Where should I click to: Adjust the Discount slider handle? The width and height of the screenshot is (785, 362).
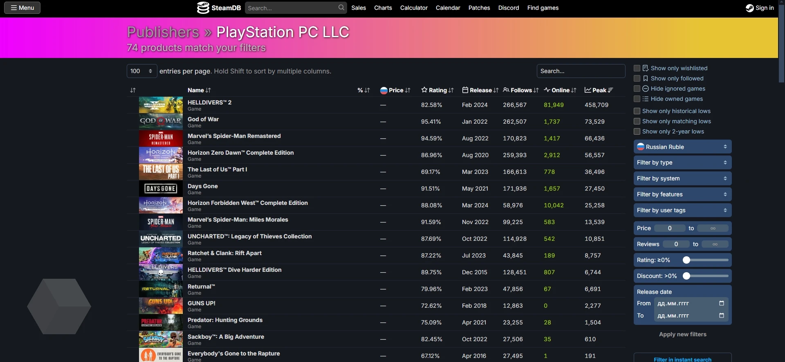tap(686, 276)
